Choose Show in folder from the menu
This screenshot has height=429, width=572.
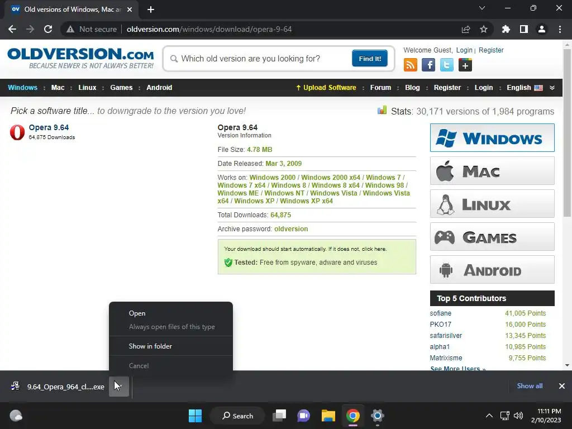[x=171, y=346]
